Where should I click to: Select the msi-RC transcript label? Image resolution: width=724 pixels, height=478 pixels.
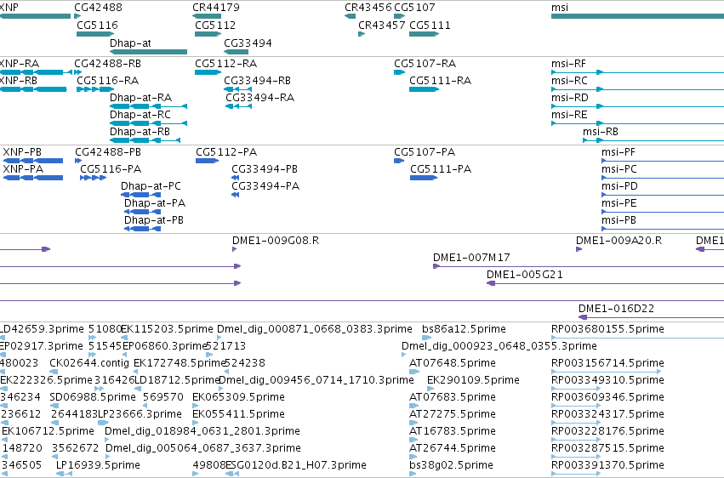(569, 80)
